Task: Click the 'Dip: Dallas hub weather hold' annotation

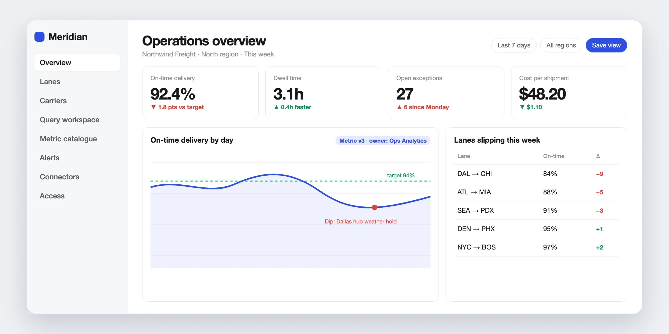Action: (x=361, y=221)
